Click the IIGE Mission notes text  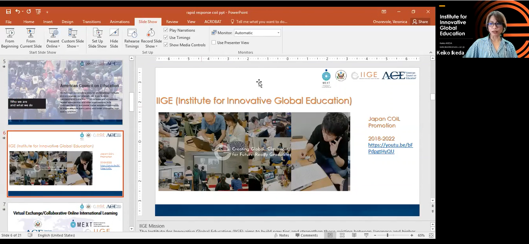pyautogui.click(x=152, y=226)
